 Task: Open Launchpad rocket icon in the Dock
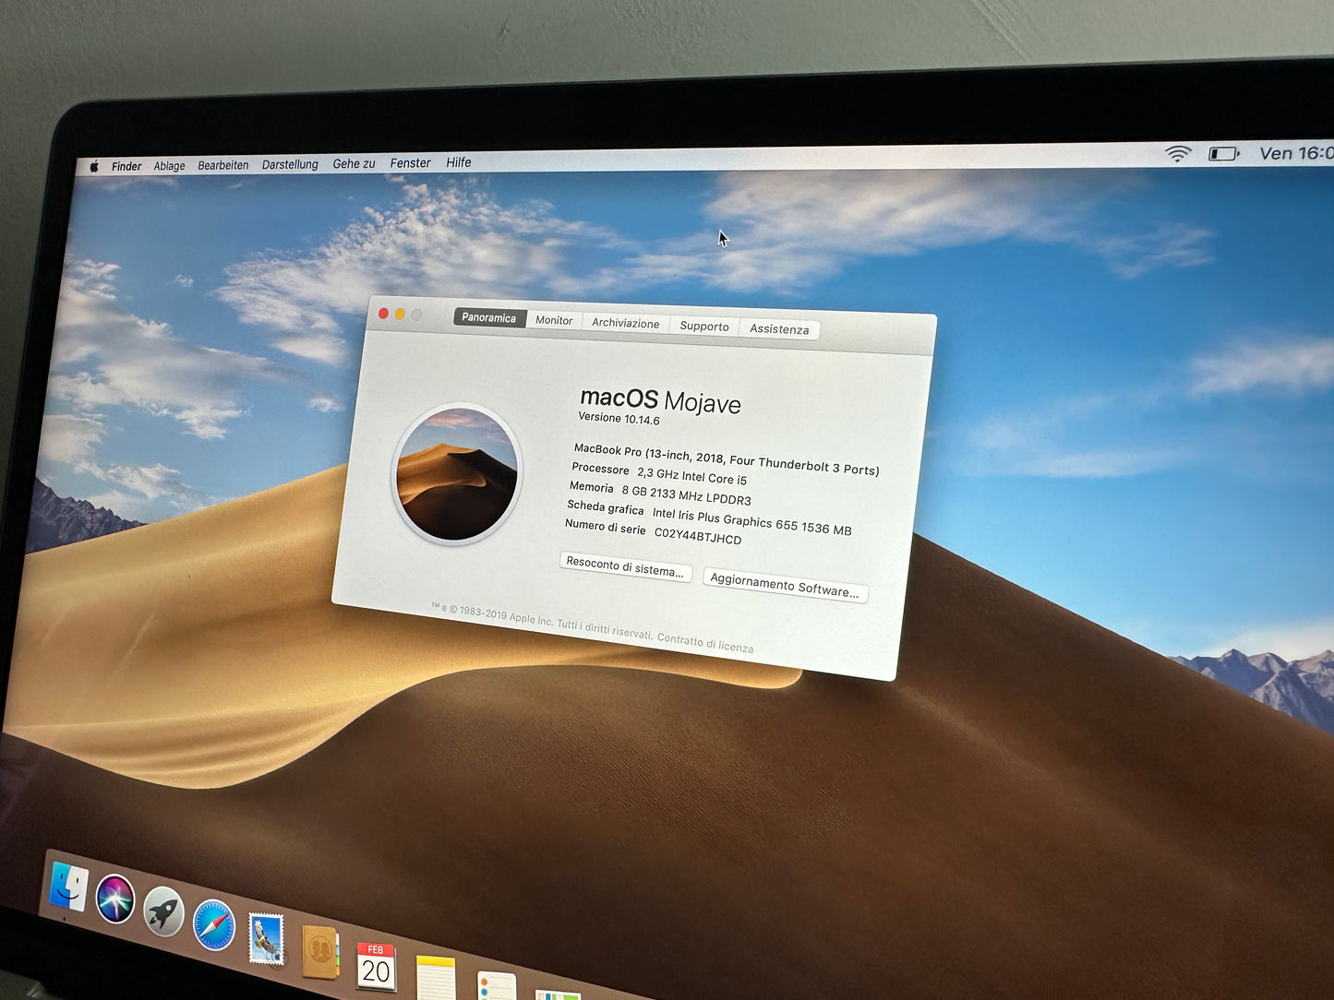pos(163,914)
